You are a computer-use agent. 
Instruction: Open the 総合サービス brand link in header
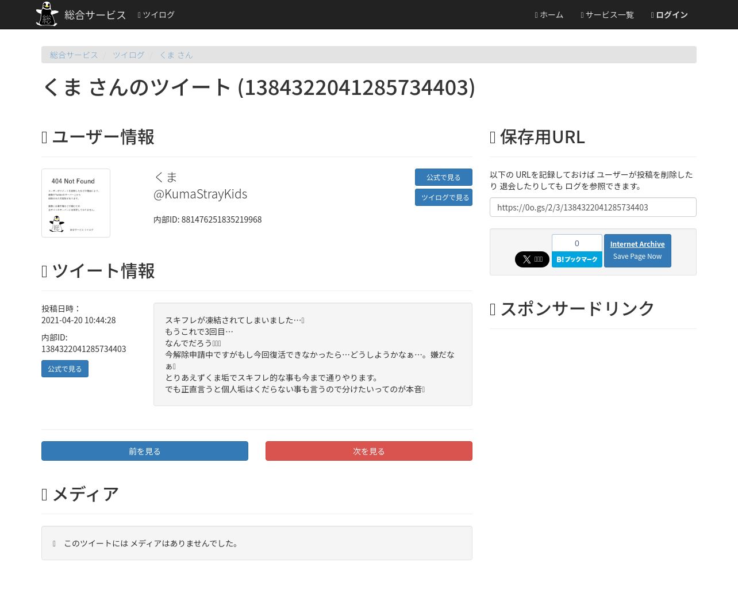(95, 15)
